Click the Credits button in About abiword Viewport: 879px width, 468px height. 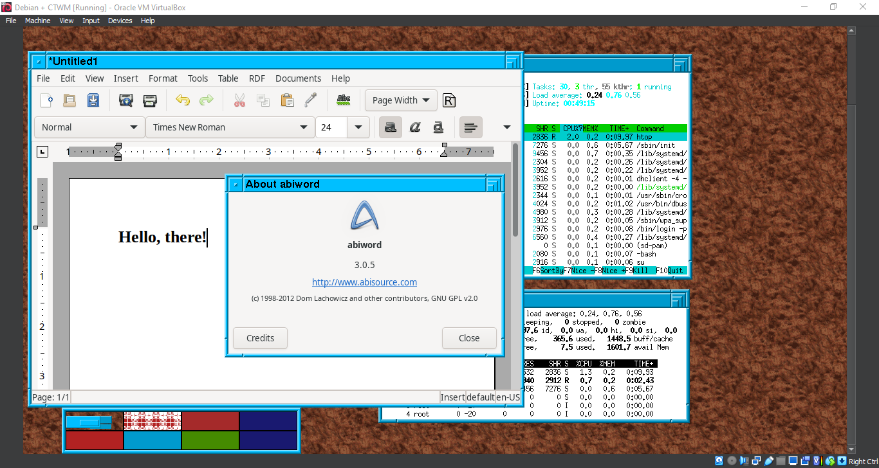260,337
